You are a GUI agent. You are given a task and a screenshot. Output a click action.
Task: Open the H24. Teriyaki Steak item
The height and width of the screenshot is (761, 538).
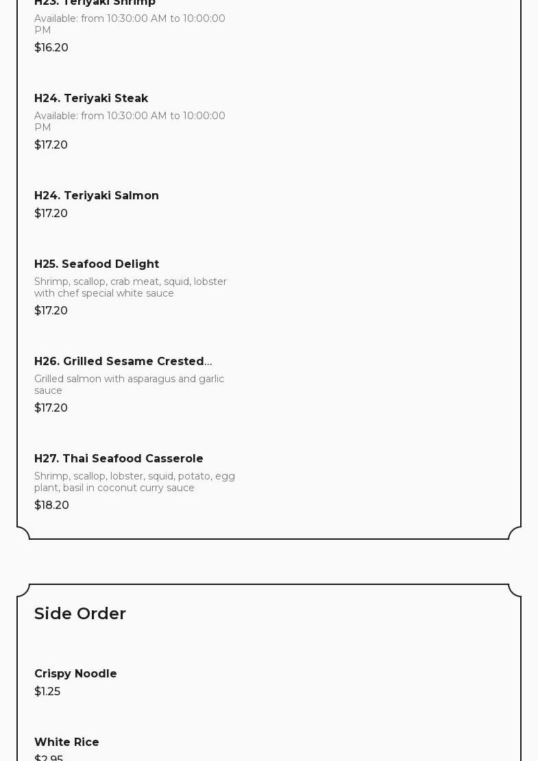click(90, 99)
